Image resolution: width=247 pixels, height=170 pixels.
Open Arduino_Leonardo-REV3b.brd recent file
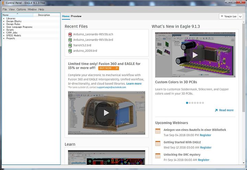(x=93, y=40)
